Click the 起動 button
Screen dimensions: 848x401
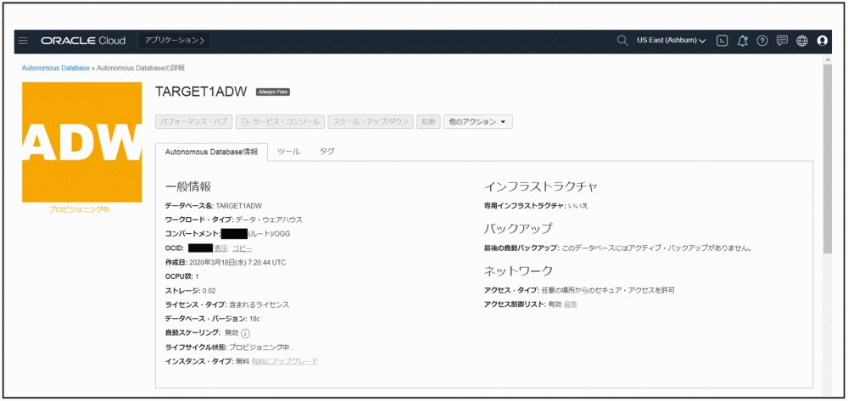click(x=428, y=121)
